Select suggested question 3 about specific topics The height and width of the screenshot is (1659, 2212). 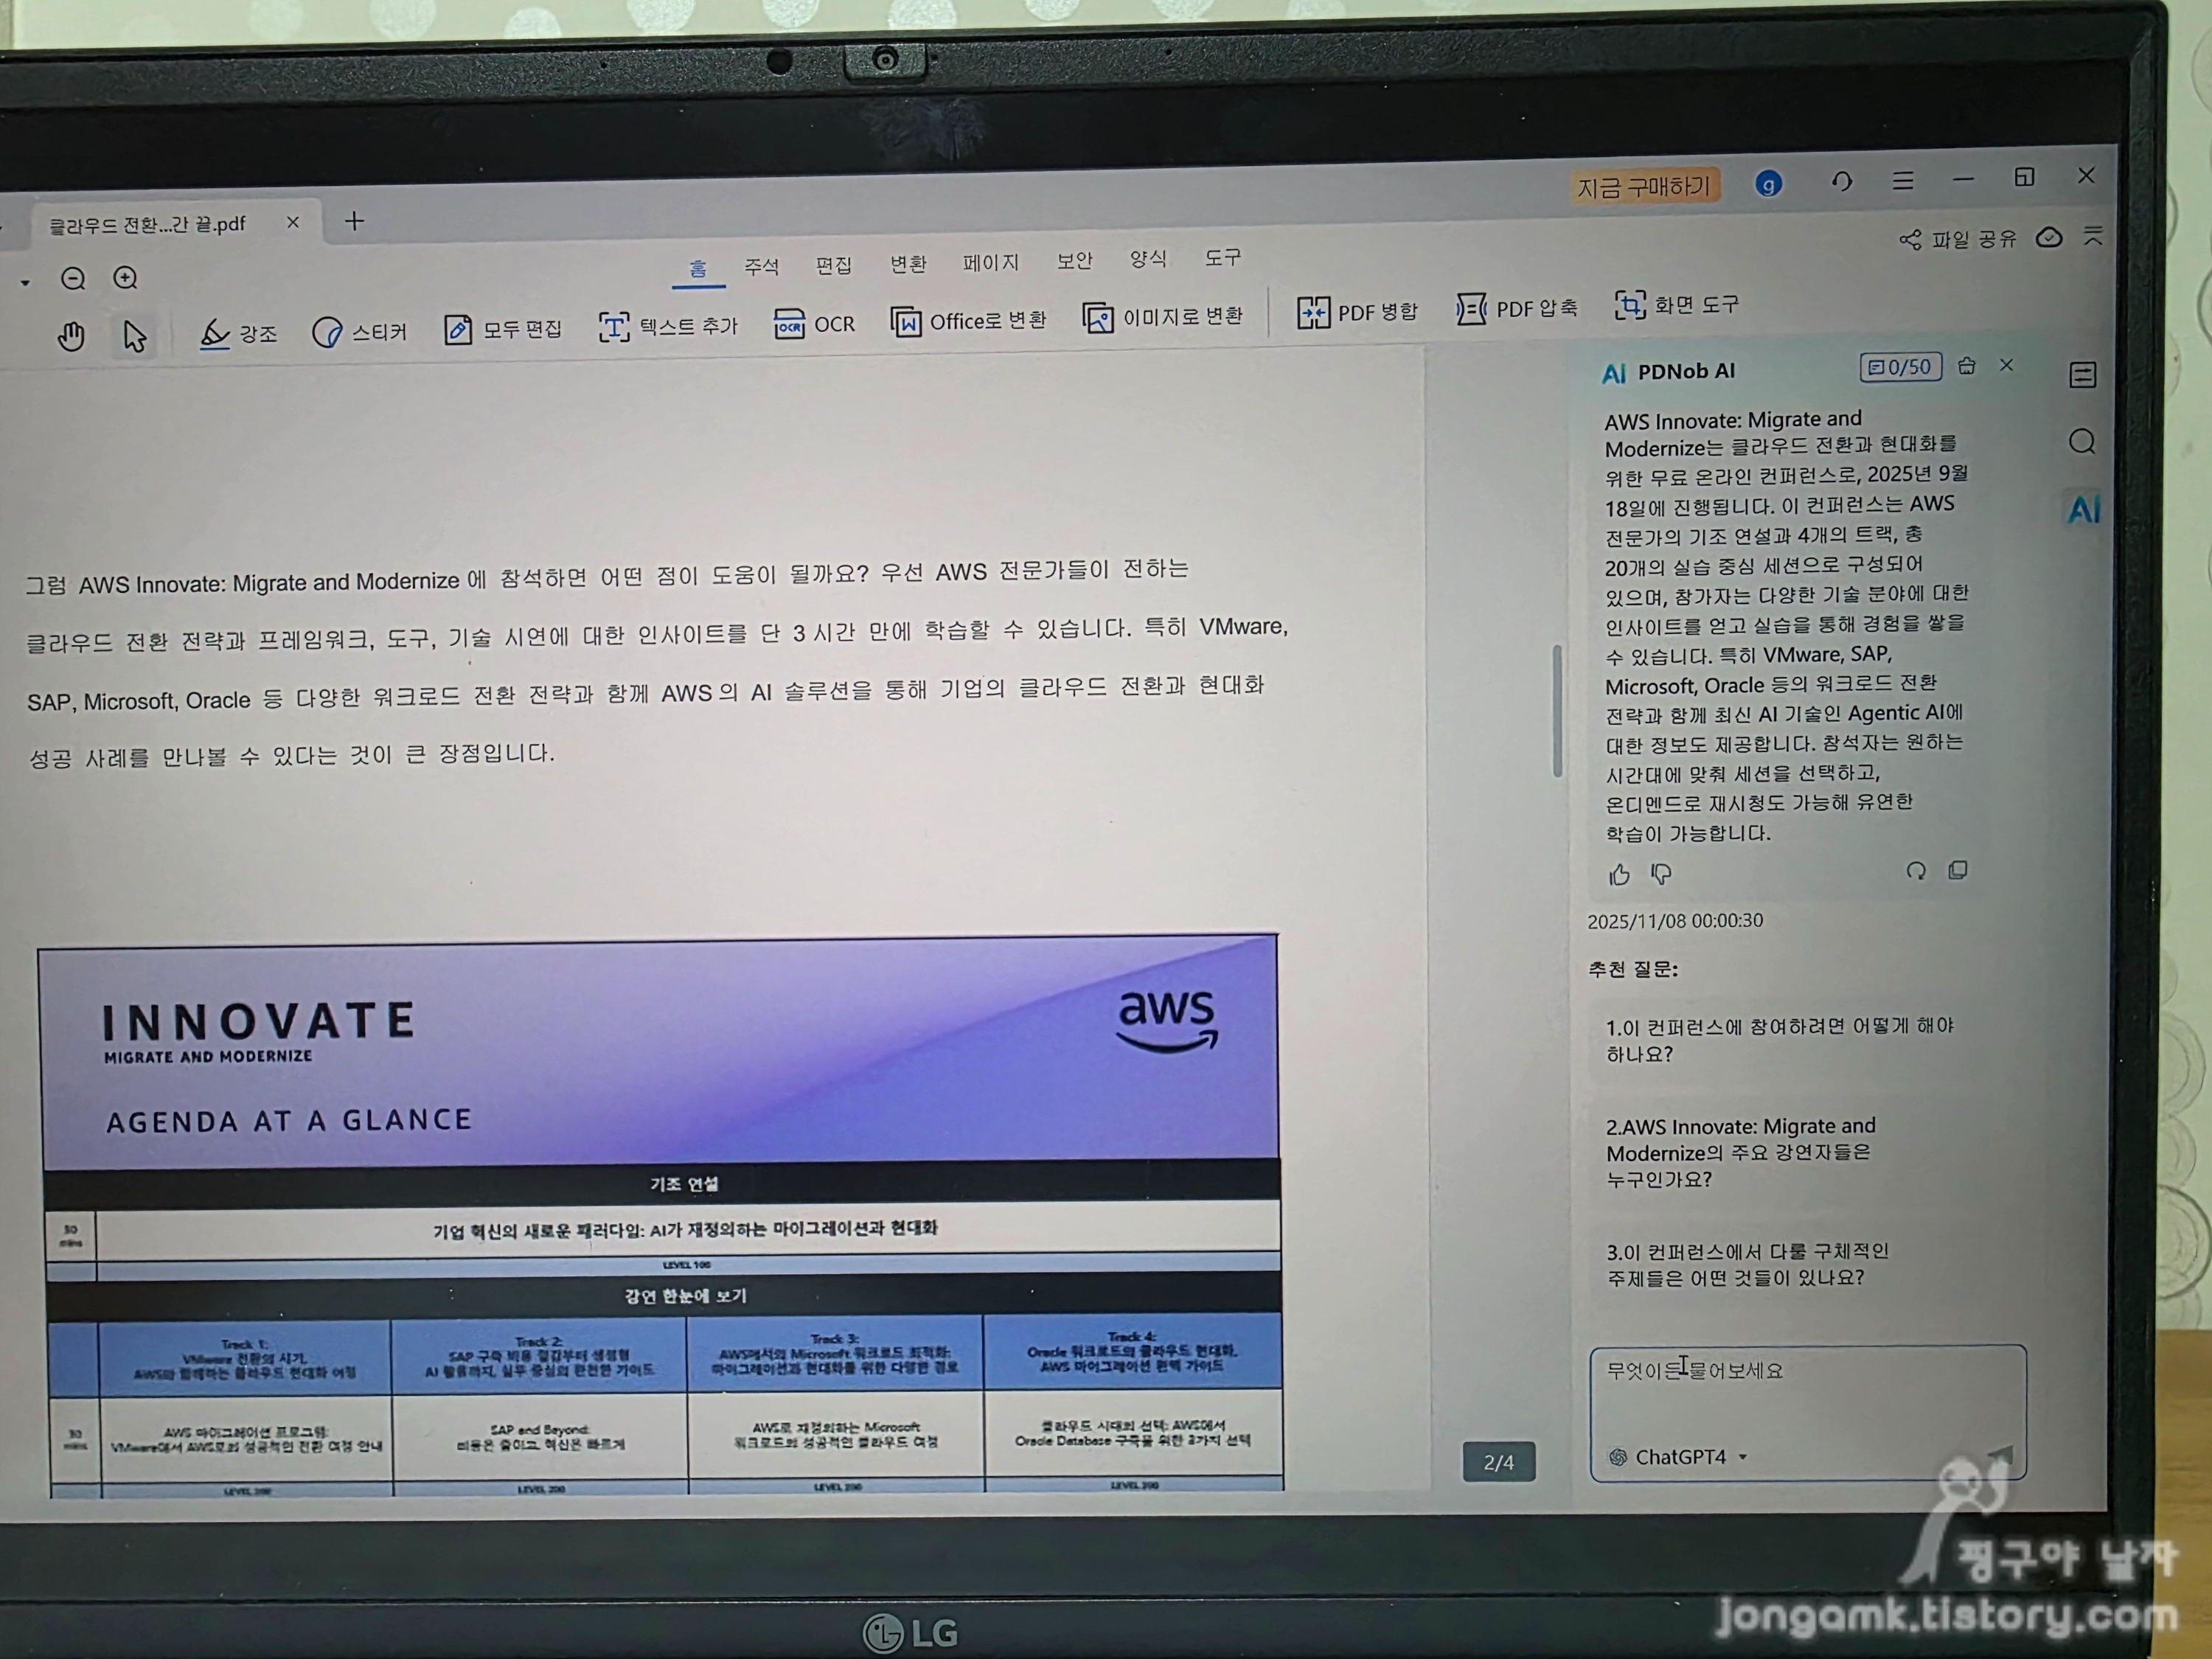click(x=1780, y=1265)
